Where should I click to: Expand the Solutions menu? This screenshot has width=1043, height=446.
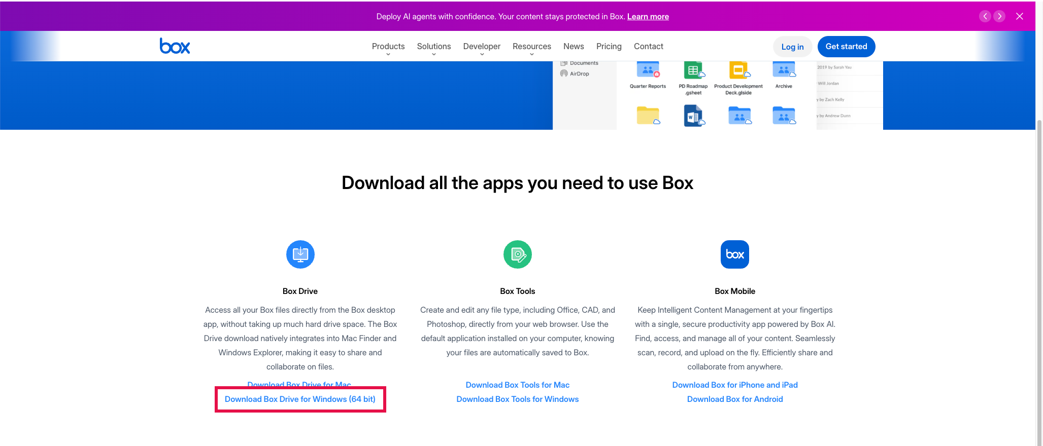coord(434,47)
